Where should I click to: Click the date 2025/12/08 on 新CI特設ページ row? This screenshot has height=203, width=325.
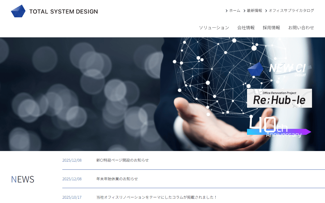click(x=72, y=160)
